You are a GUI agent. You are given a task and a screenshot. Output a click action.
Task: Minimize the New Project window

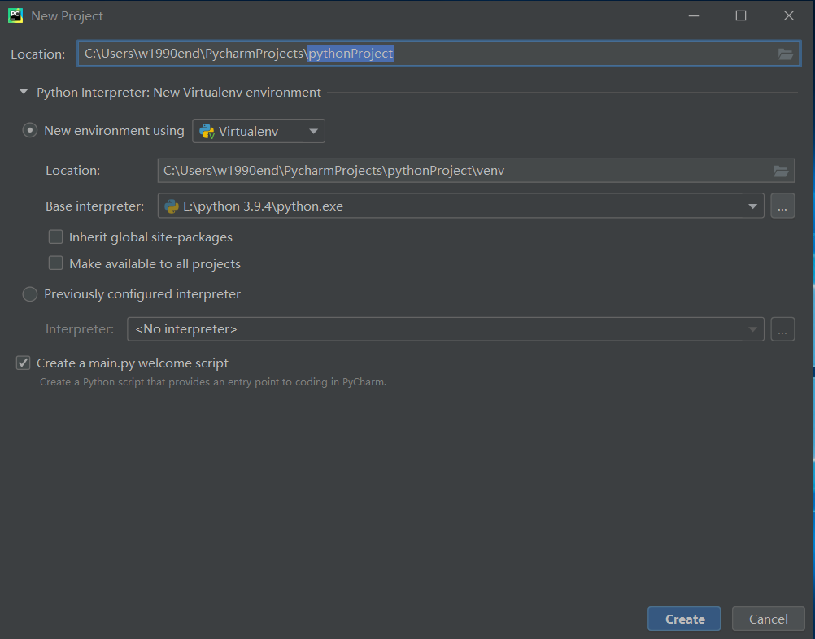(x=693, y=15)
